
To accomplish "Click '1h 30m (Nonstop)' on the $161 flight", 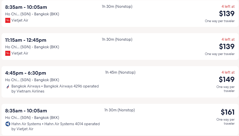I will tap(119, 110).
